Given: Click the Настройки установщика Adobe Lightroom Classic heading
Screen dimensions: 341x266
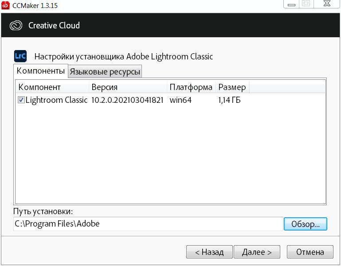Looking at the screenshot, I should (x=124, y=57).
